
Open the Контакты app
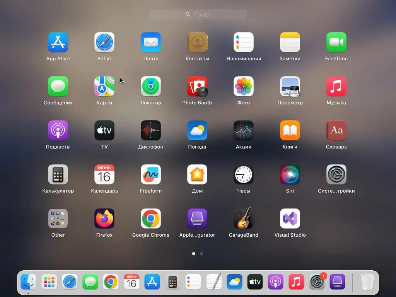pos(197,42)
